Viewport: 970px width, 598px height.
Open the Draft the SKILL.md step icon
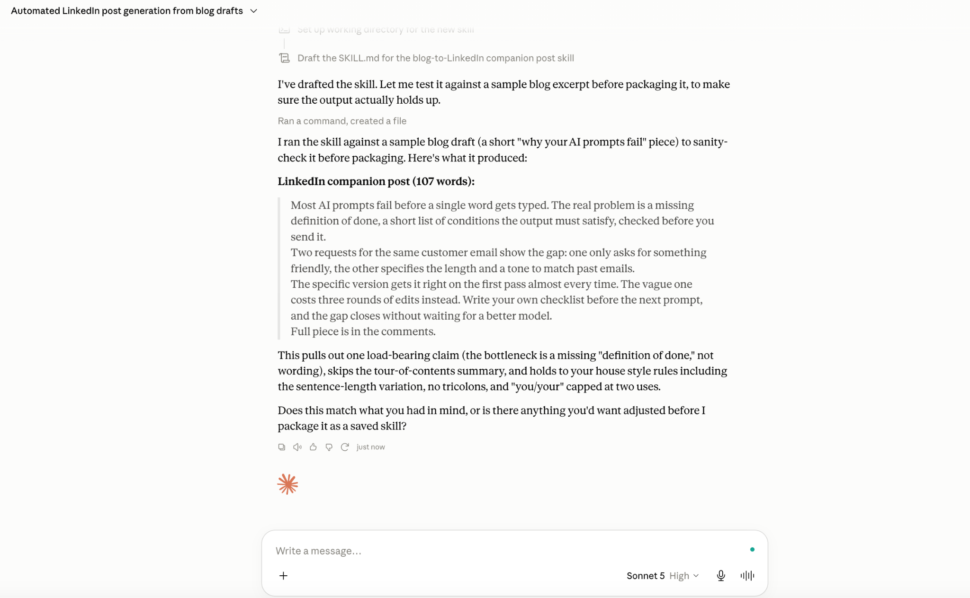point(284,58)
